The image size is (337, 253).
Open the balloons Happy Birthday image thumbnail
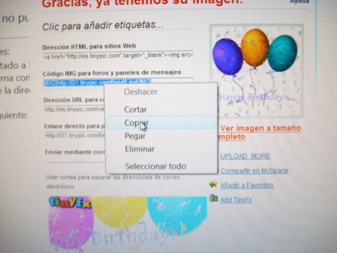point(256,71)
